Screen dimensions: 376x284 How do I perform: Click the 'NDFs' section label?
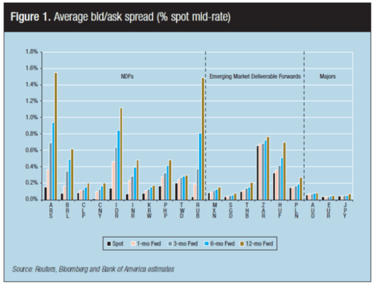click(x=127, y=77)
